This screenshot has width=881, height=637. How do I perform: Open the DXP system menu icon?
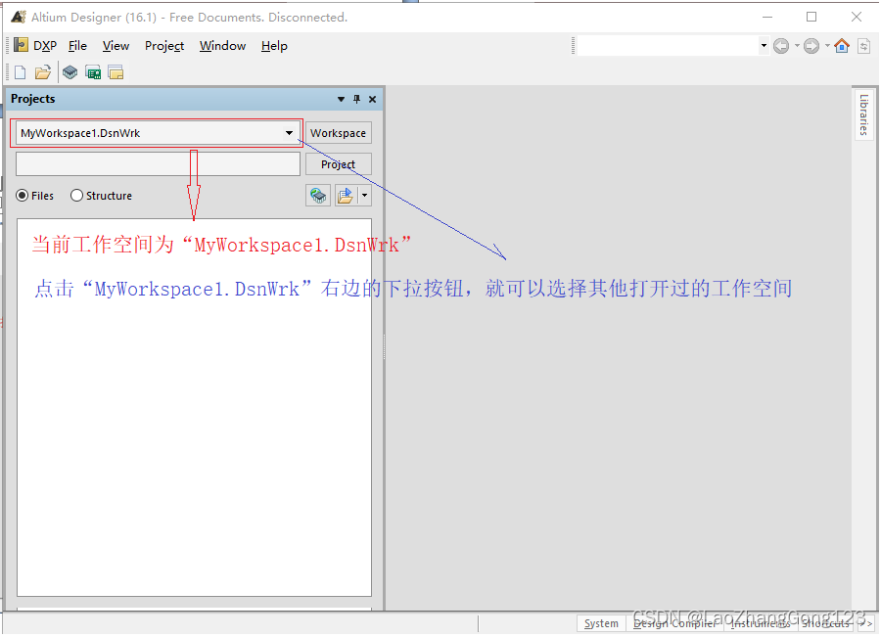(21, 45)
